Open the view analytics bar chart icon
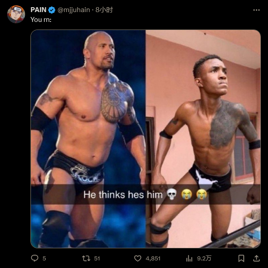 pyautogui.click(x=189, y=258)
